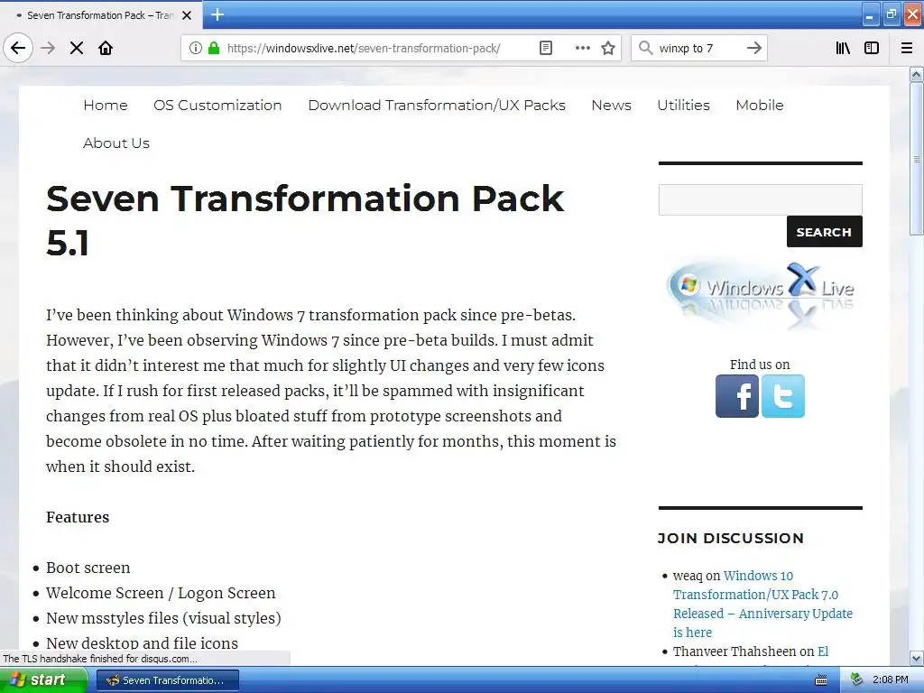The height and width of the screenshot is (693, 924).
Task: Click the keyboard icon in taskbar
Action: point(821,680)
